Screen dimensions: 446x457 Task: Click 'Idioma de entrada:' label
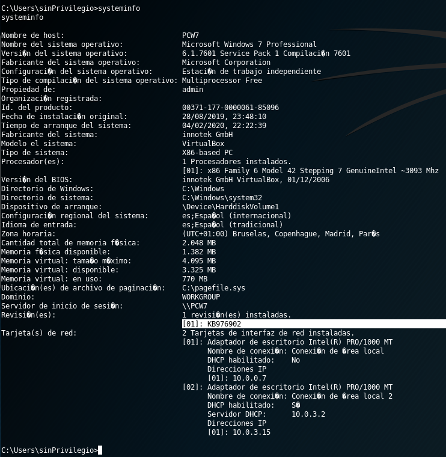(x=38, y=225)
